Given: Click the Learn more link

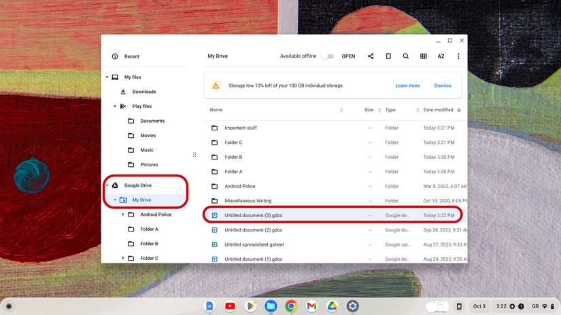Looking at the screenshot, I should click(x=407, y=86).
